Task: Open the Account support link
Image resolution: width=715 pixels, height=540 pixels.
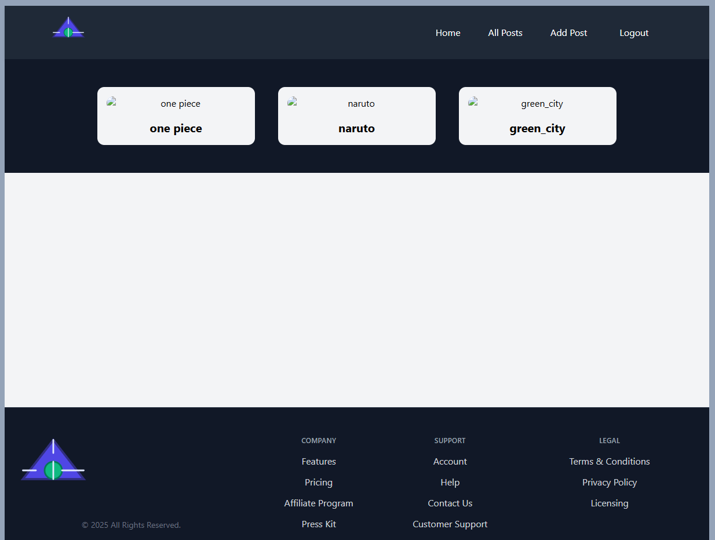Action: [x=450, y=462]
